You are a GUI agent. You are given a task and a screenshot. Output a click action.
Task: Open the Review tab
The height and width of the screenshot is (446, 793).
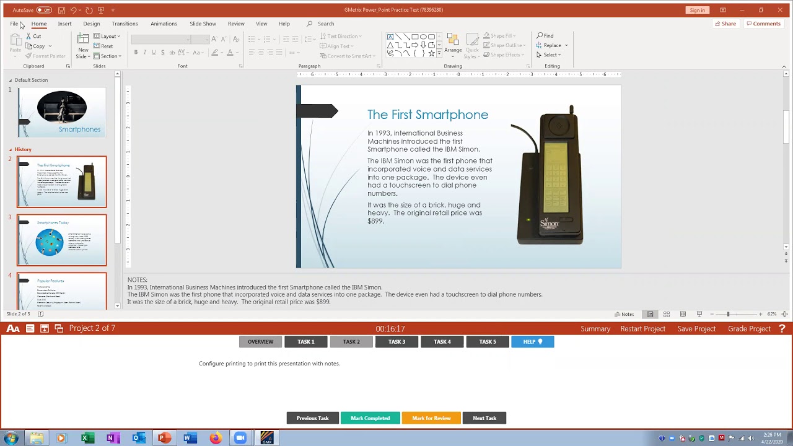point(236,24)
